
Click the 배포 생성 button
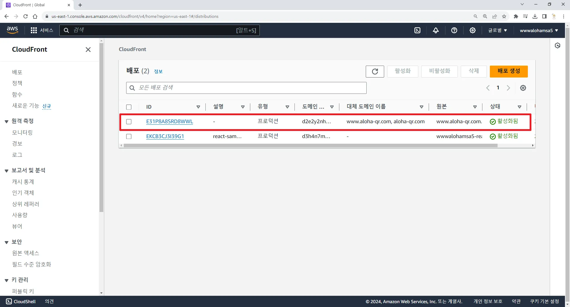tap(509, 71)
